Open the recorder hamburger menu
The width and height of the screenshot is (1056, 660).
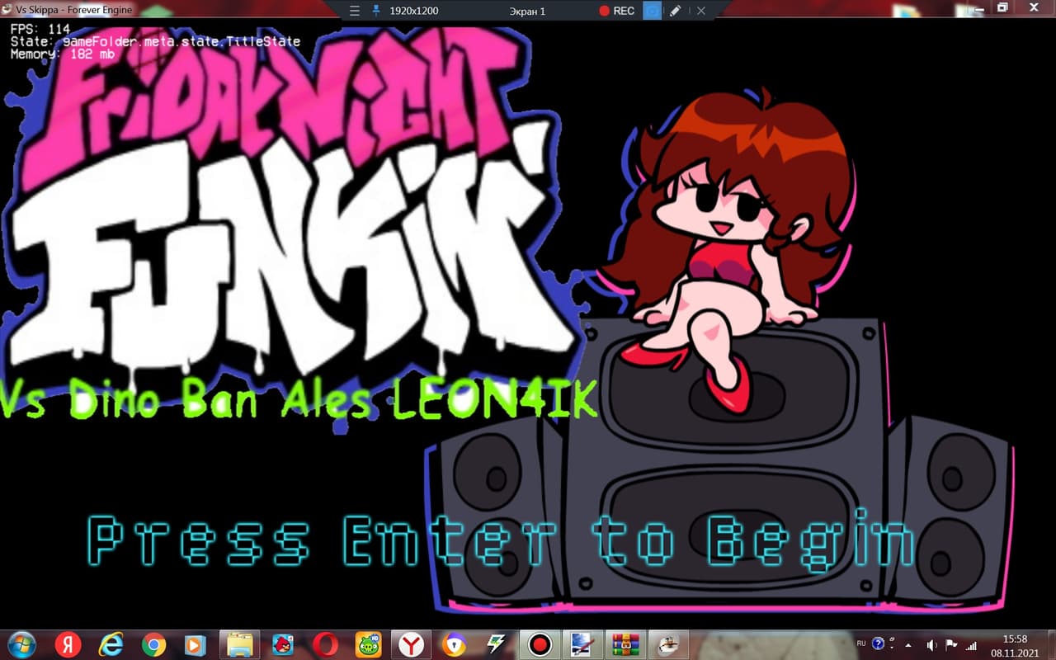[355, 11]
